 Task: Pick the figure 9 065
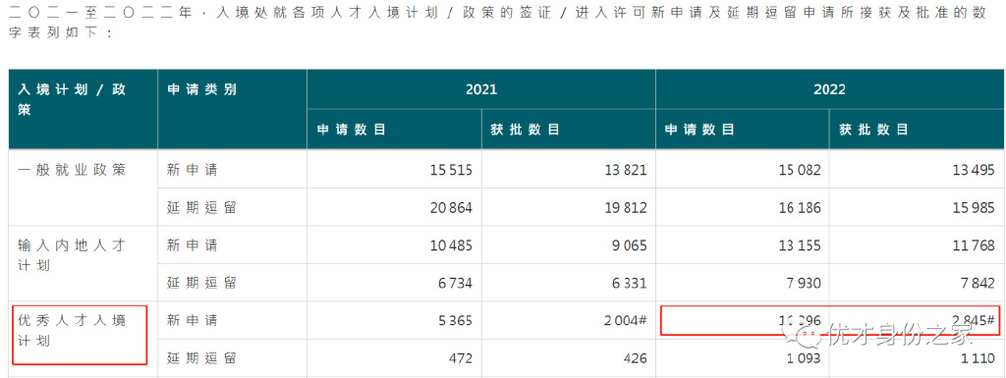(x=630, y=244)
